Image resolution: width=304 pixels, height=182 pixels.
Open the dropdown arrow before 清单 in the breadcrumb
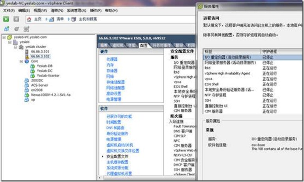46,19
